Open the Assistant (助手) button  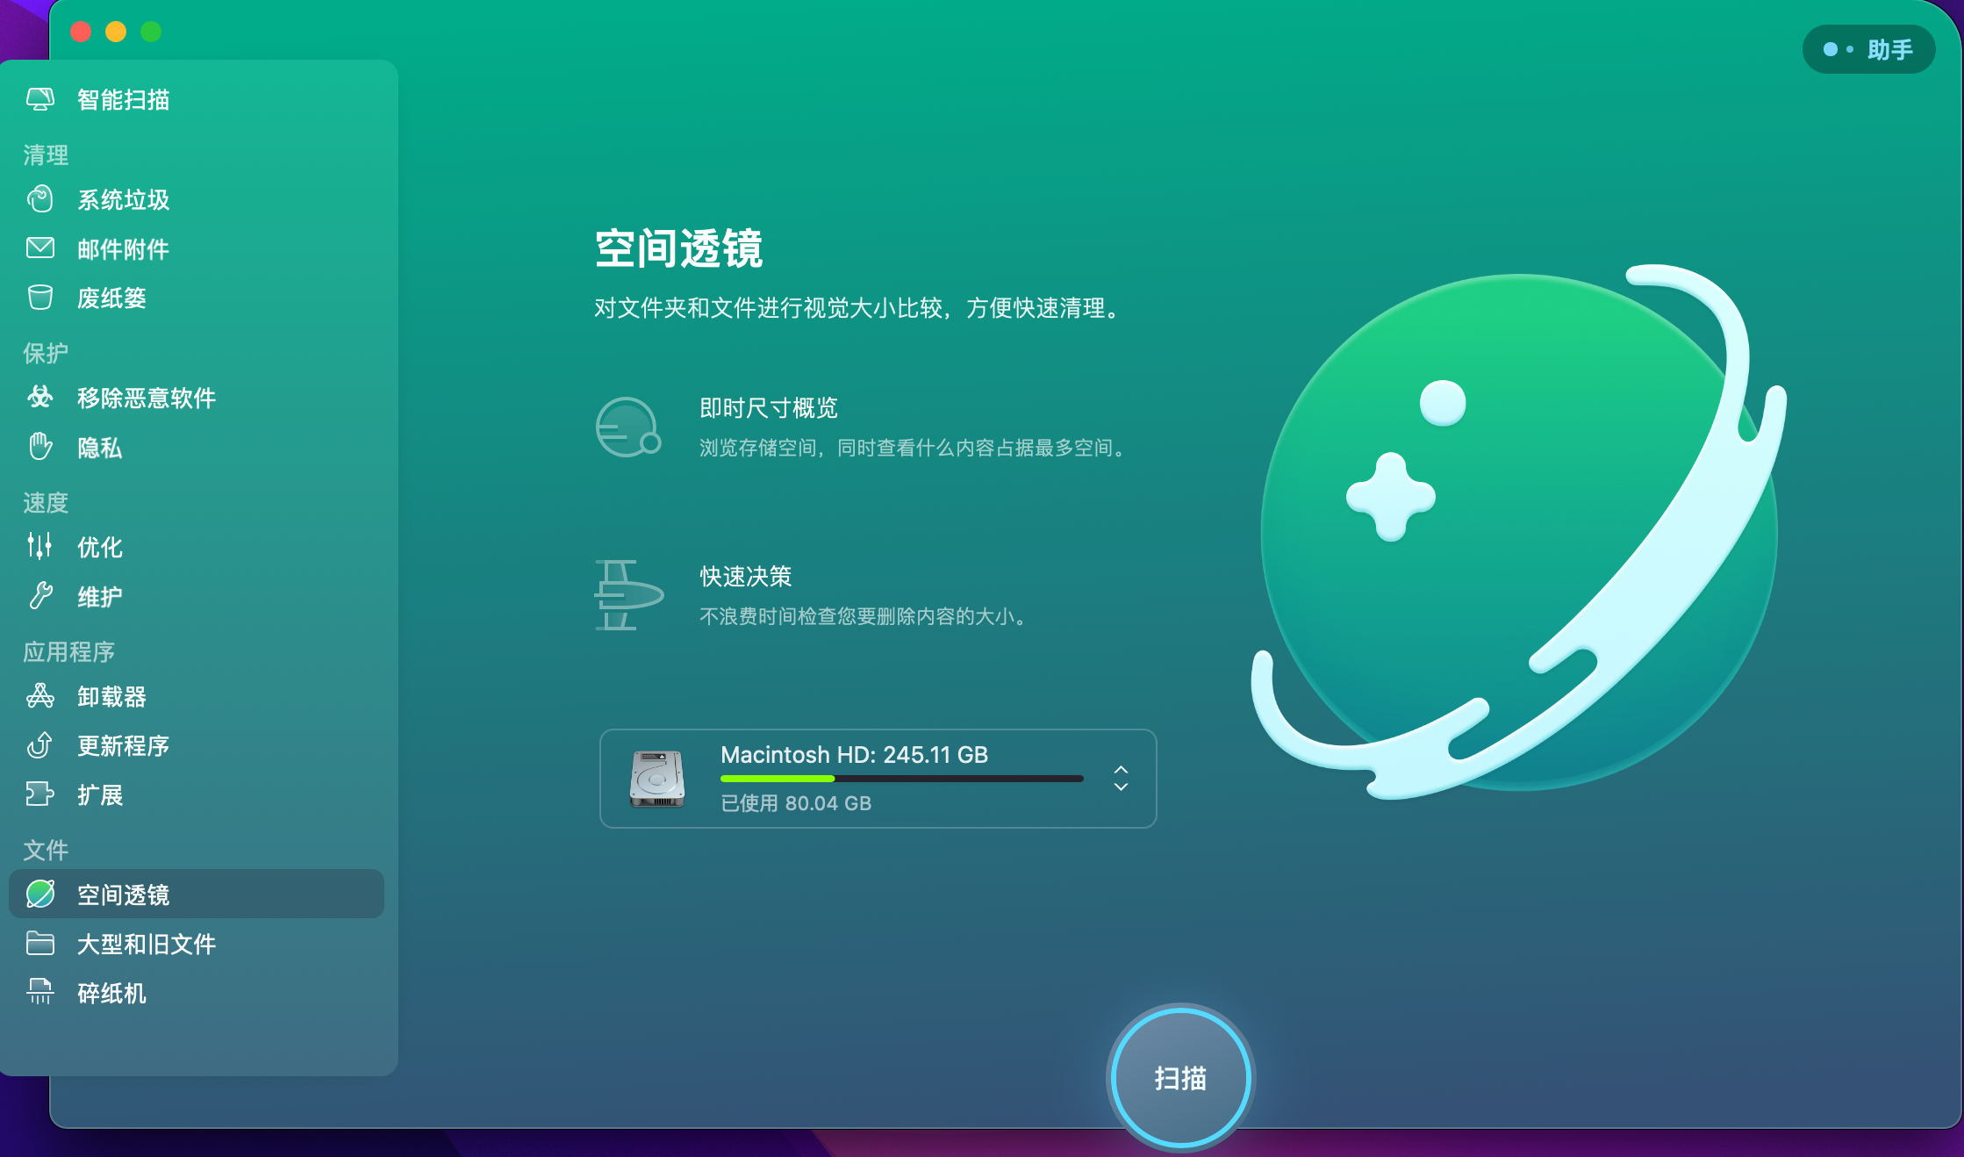(x=1868, y=49)
